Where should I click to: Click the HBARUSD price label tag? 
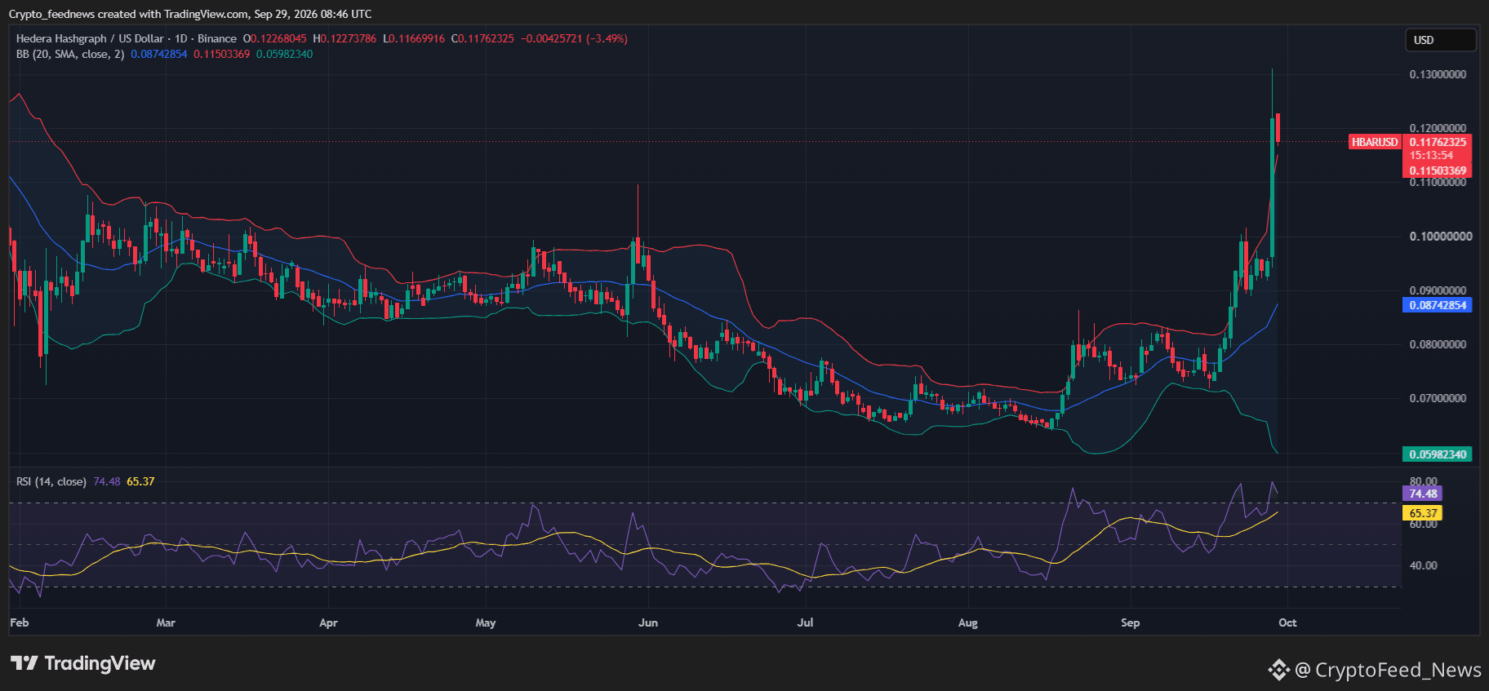click(1375, 142)
